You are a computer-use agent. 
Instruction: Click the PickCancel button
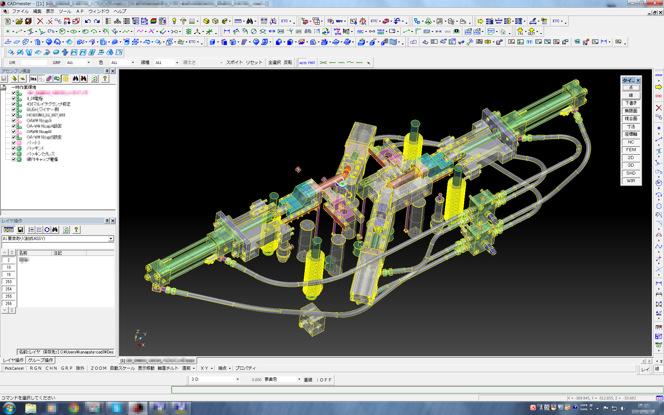point(14,368)
